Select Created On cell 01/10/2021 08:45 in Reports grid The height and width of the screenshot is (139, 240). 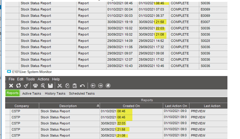click(131, 117)
